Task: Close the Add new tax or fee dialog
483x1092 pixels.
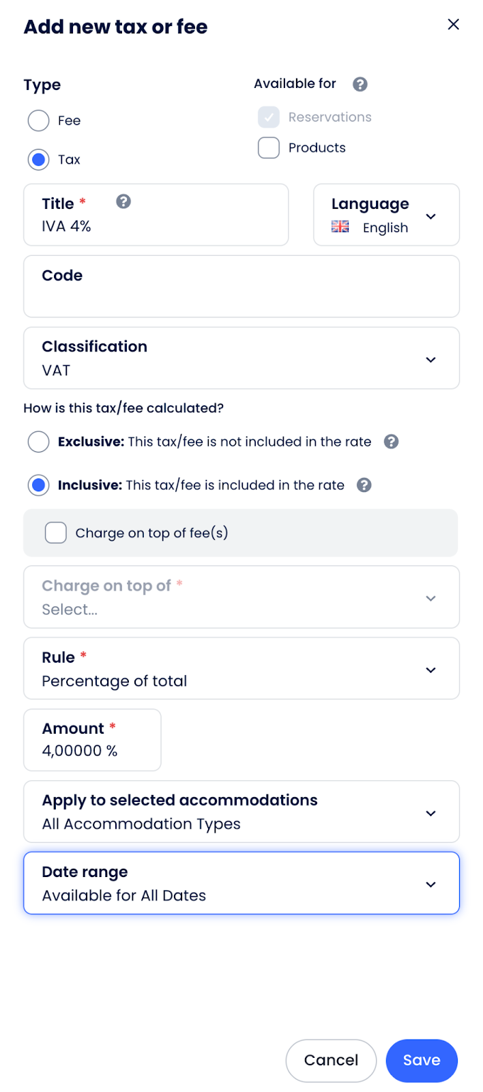Action: click(453, 25)
